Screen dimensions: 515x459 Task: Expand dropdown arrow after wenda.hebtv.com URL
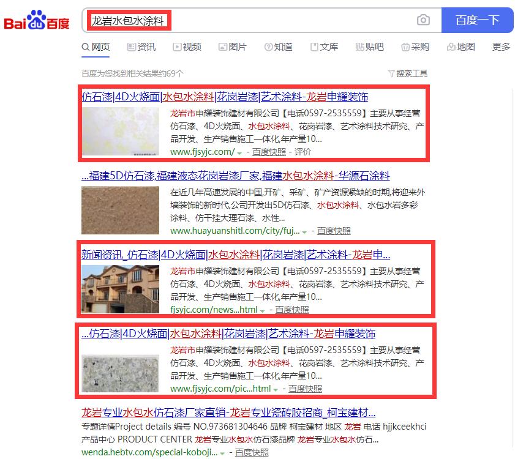pos(222,453)
